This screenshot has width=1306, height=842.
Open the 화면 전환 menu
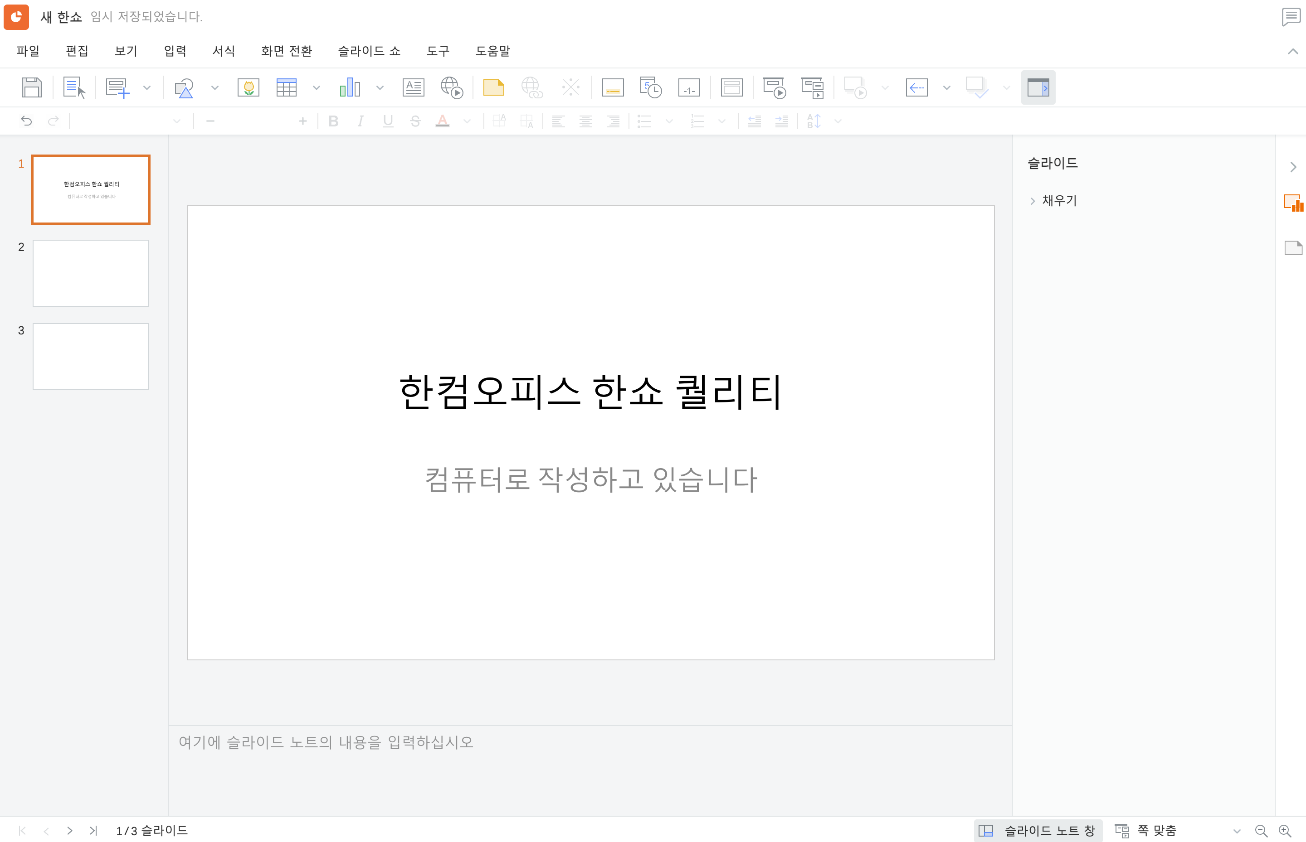[x=286, y=51]
